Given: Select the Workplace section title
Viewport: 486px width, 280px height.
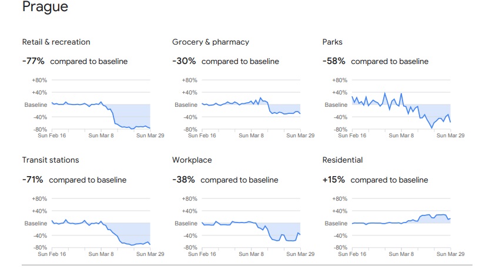Looking at the screenshot, I should (x=192, y=160).
